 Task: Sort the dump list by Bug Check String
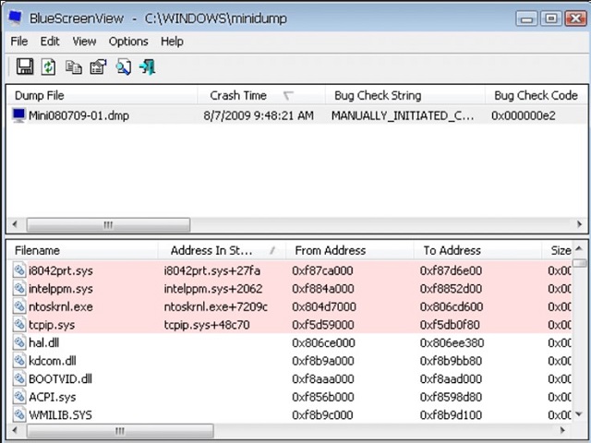[x=378, y=95]
